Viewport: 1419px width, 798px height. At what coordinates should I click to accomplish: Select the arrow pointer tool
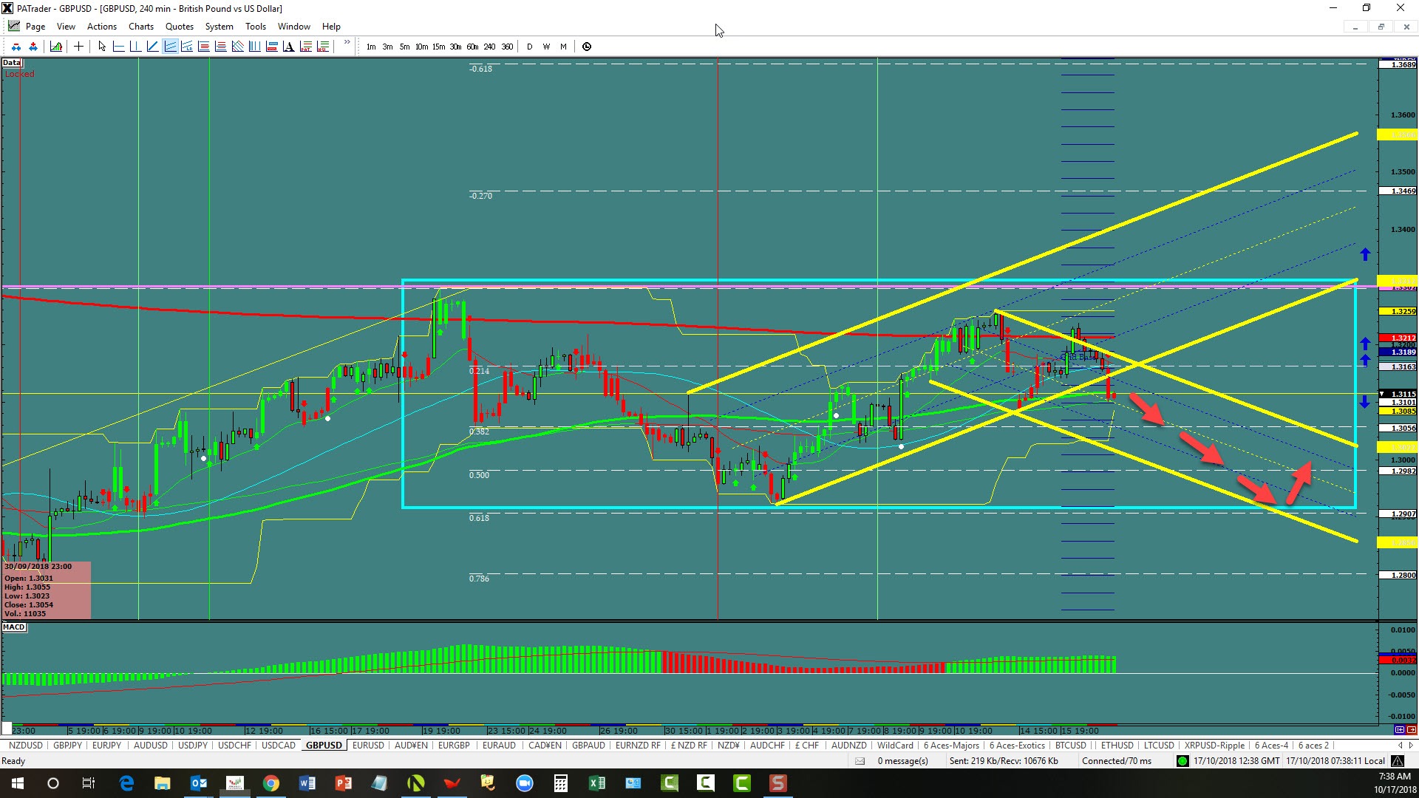(102, 47)
